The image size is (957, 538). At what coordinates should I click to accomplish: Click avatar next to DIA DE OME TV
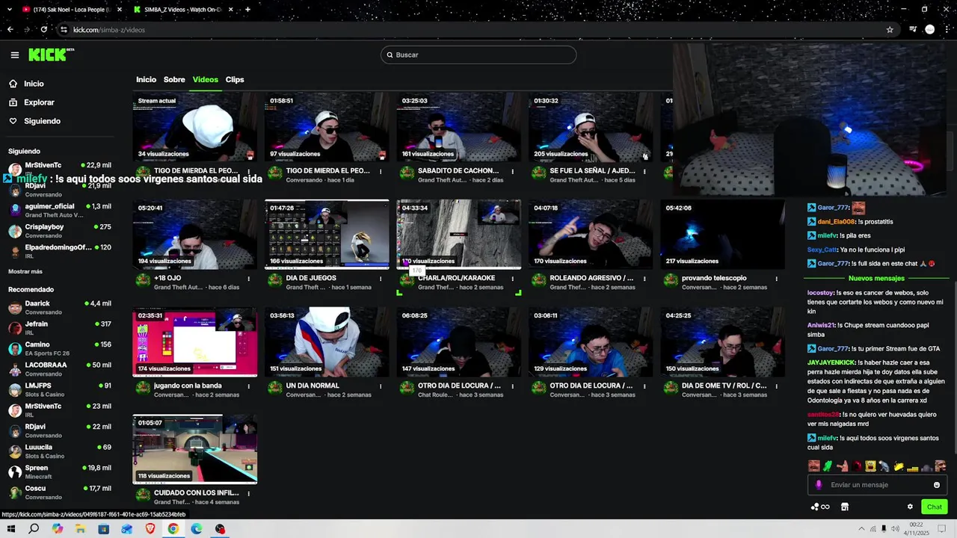(x=671, y=388)
